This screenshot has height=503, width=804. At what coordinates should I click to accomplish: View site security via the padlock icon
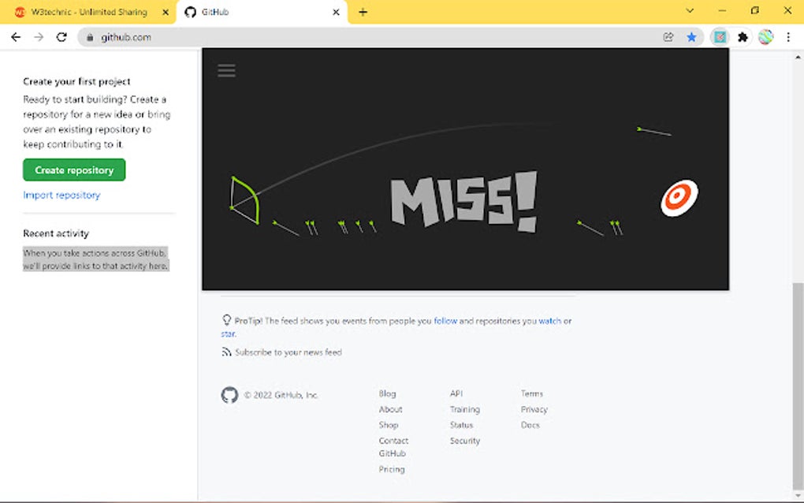pyautogui.click(x=92, y=36)
